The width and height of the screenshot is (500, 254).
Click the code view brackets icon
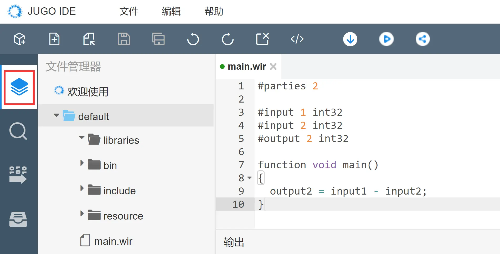pyautogui.click(x=297, y=39)
